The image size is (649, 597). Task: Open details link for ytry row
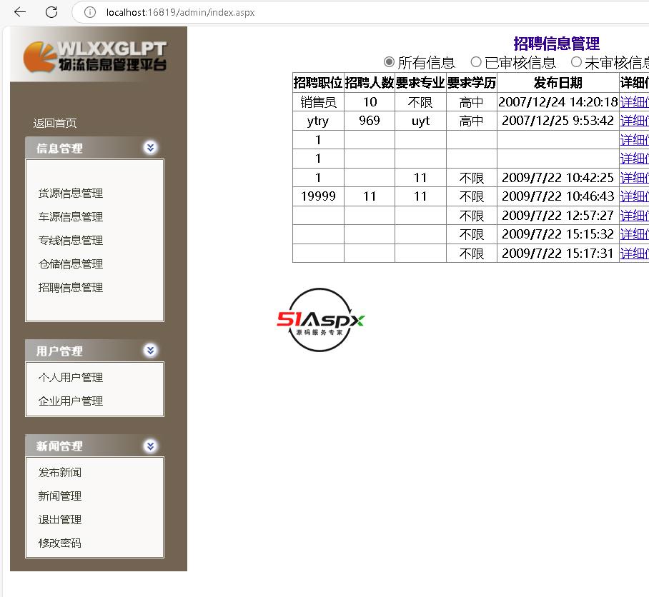pyautogui.click(x=635, y=121)
